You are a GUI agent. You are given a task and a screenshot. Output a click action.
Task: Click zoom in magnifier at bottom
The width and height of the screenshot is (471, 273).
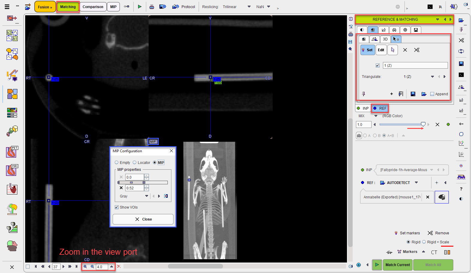pos(85,266)
